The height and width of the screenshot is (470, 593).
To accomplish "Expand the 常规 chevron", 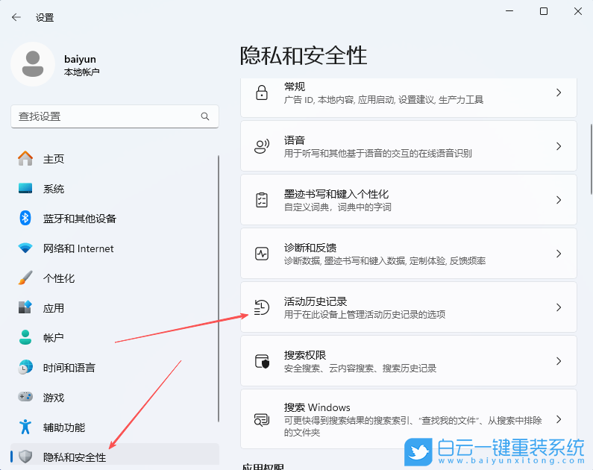I will click(559, 93).
